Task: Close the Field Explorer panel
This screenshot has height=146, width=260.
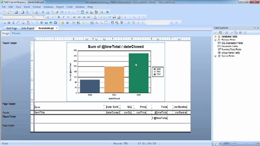Action: tap(258, 28)
